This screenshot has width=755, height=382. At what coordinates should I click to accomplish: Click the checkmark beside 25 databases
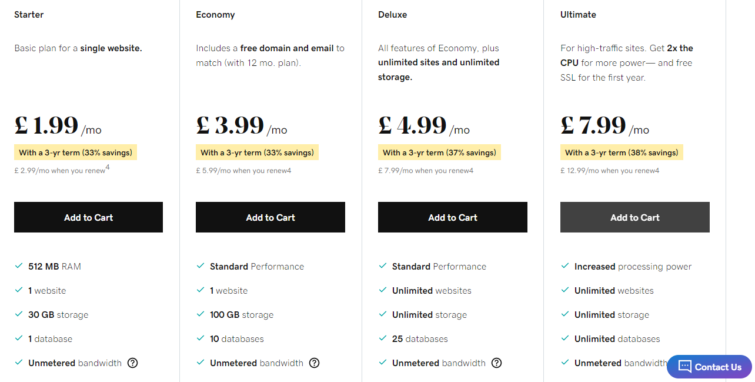click(383, 338)
